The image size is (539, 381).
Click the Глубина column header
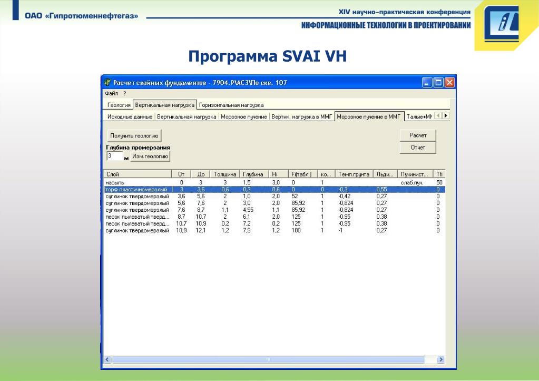(254, 174)
